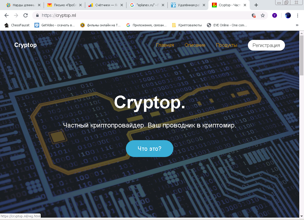Close the Удалённая работа tab
304x220 pixels.
pos(204,5)
